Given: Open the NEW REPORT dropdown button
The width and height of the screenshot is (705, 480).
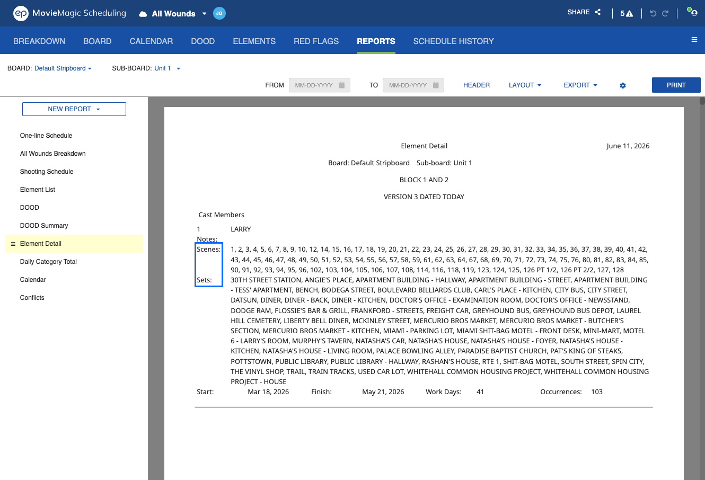Looking at the screenshot, I should [x=74, y=109].
